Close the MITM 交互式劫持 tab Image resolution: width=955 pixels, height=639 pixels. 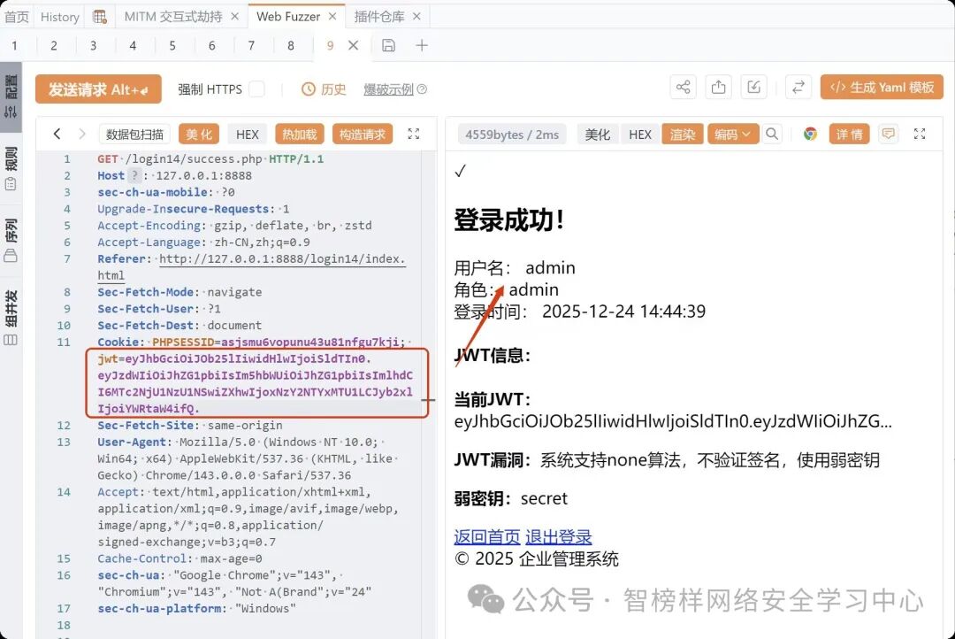tap(234, 17)
